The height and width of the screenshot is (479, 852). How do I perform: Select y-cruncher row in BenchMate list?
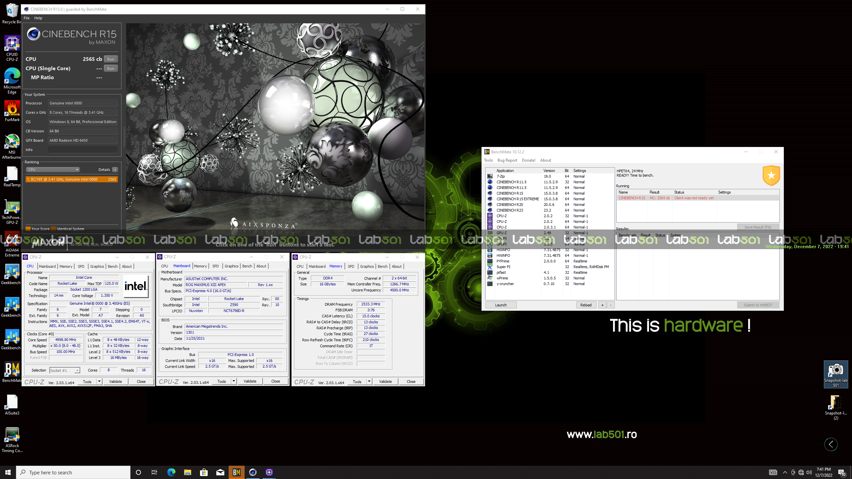click(550, 284)
